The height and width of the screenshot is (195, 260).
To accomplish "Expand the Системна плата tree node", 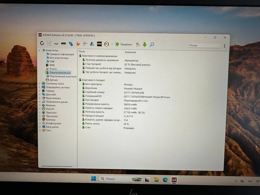I will [40, 84].
